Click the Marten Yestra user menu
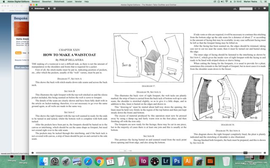Viewport: 270px width, 168px height. [250, 2]
